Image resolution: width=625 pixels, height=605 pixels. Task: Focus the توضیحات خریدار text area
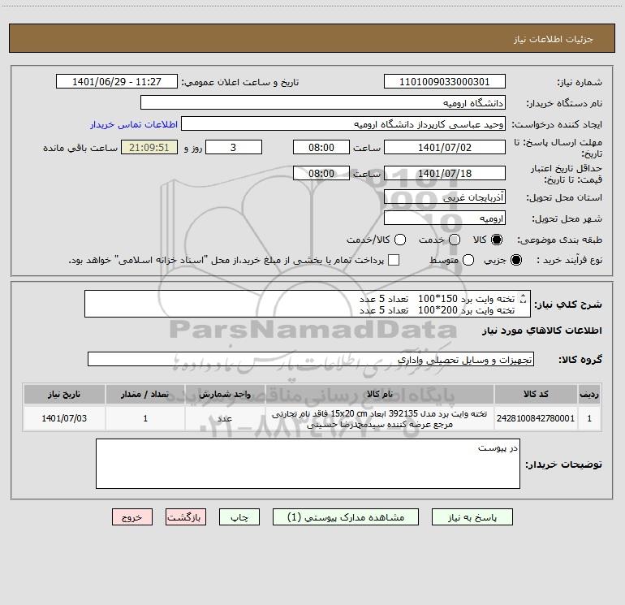pos(308,464)
